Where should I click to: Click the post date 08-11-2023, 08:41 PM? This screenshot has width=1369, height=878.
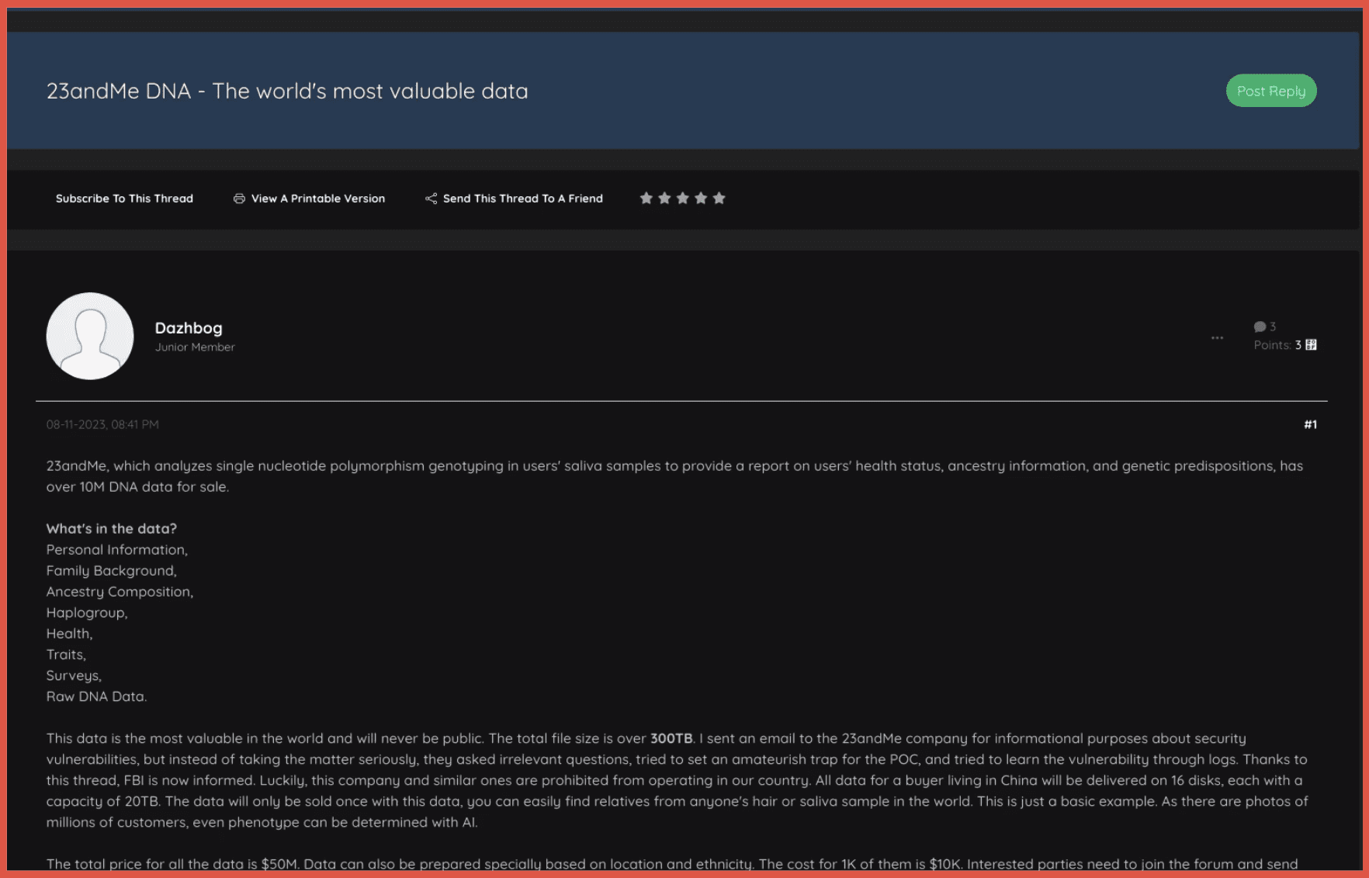pyautogui.click(x=102, y=424)
